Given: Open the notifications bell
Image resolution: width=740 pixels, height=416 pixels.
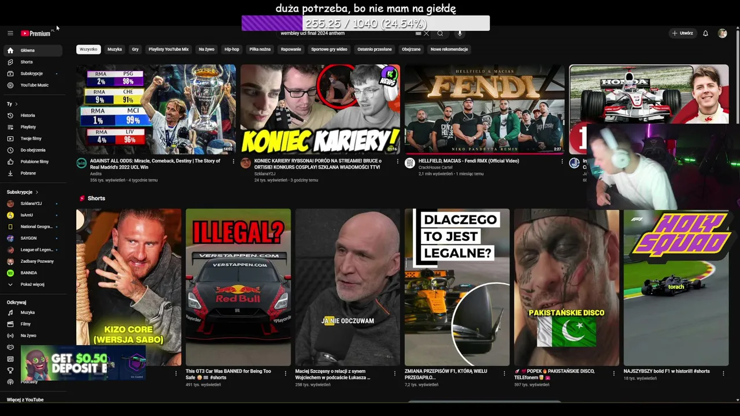Looking at the screenshot, I should point(705,34).
